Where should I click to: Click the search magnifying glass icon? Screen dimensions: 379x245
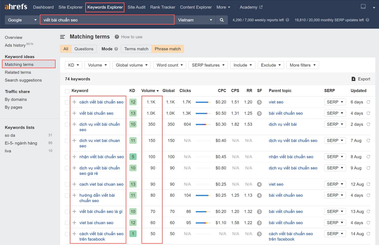click(221, 20)
